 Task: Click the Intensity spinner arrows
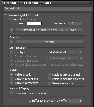click(81, 23)
